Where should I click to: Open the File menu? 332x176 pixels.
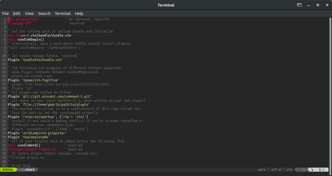[5, 14]
